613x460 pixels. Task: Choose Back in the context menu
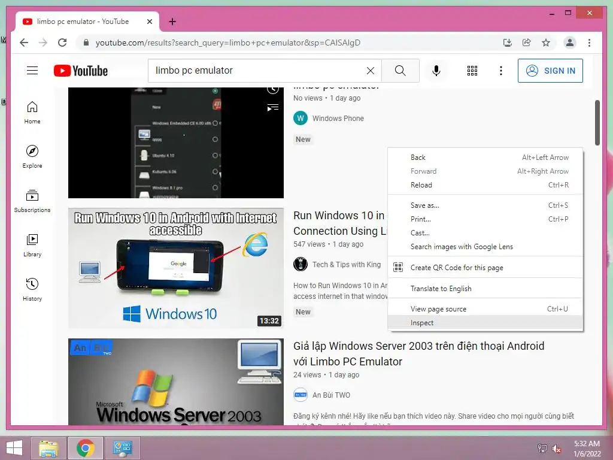coord(485,158)
